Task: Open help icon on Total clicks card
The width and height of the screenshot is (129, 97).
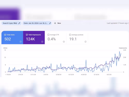Action: (x=21, y=42)
